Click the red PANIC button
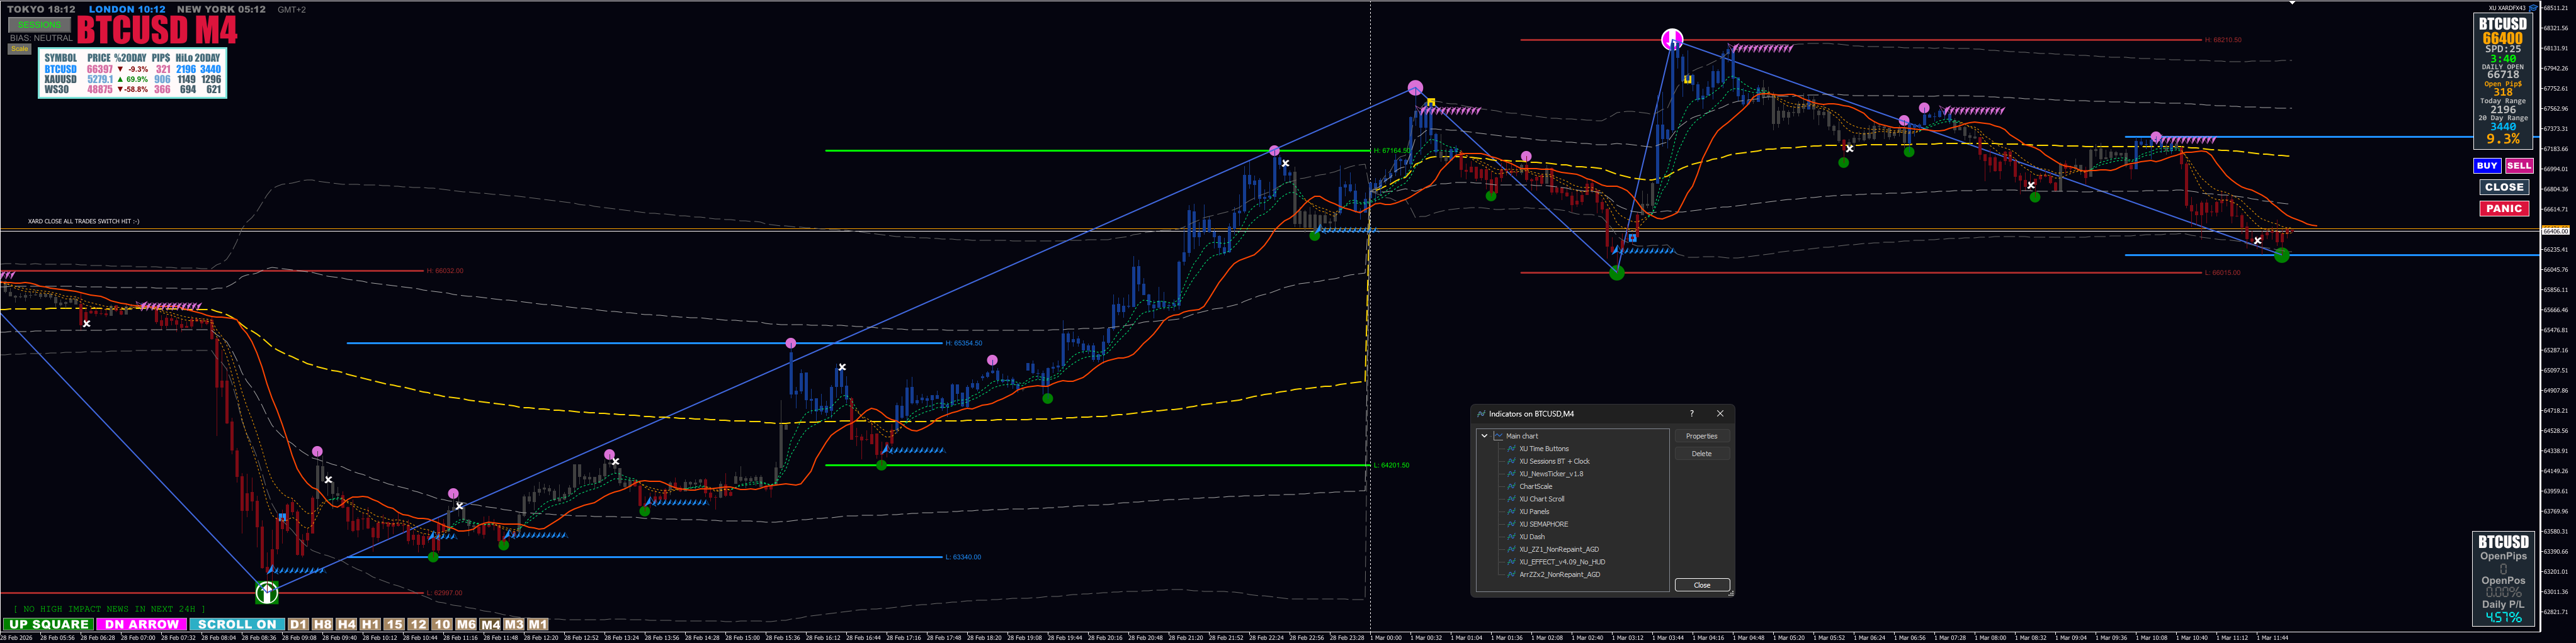Image resolution: width=2576 pixels, height=643 pixels. point(2504,209)
